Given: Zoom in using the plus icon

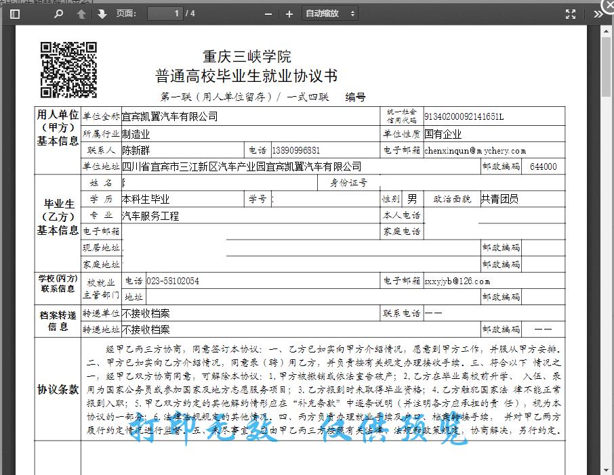Looking at the screenshot, I should [x=289, y=13].
